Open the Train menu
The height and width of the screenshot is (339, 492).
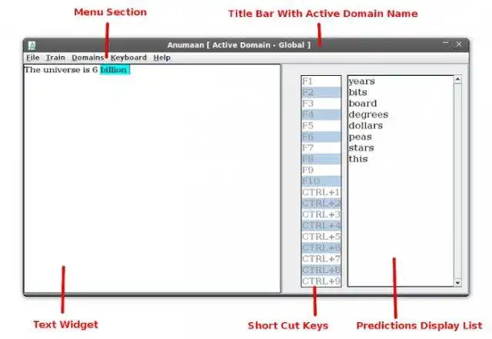pos(55,58)
